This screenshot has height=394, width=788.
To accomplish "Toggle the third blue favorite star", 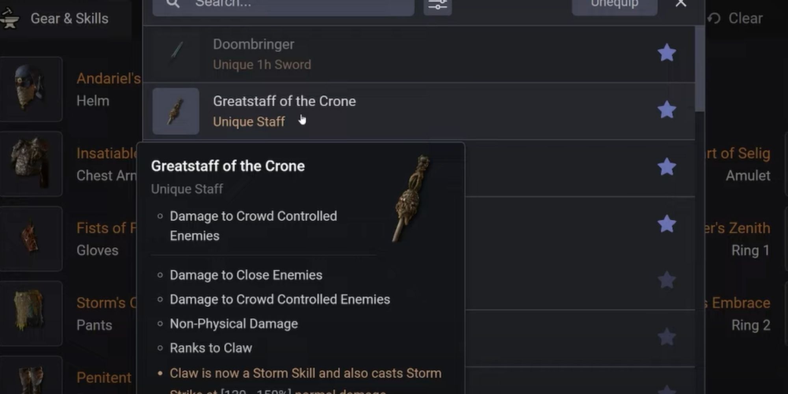I will 667,167.
